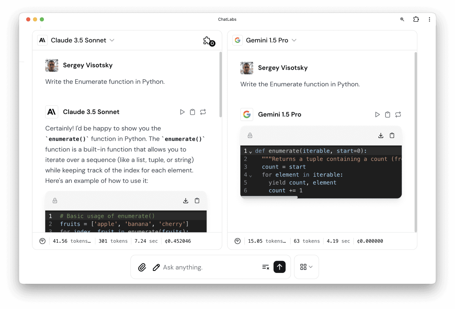
Task: Click the Gemini panel vertical scrollbar
Action: coord(416,142)
